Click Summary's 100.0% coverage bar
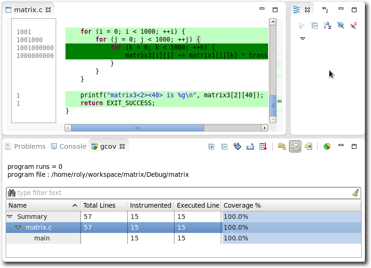The width and height of the screenshot is (371, 268). click(292, 217)
